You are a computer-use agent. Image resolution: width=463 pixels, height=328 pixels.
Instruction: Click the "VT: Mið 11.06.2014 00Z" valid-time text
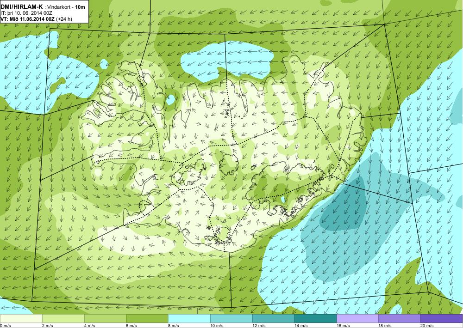pos(27,19)
